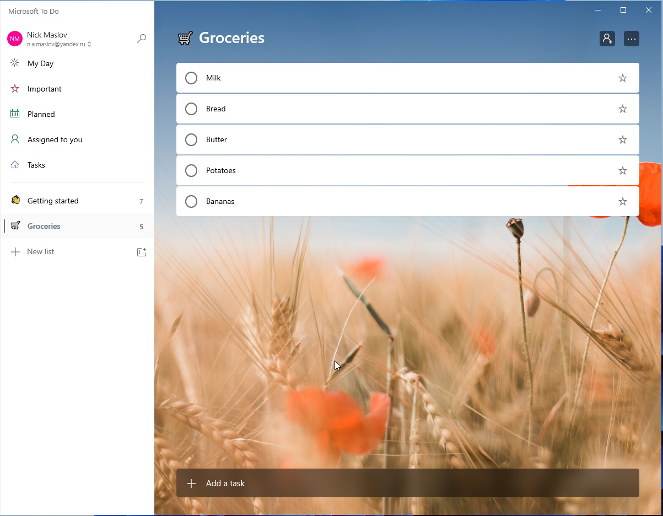Viewport: 663px width, 516px height.
Task: Mark Milk as completed
Action: (x=191, y=78)
